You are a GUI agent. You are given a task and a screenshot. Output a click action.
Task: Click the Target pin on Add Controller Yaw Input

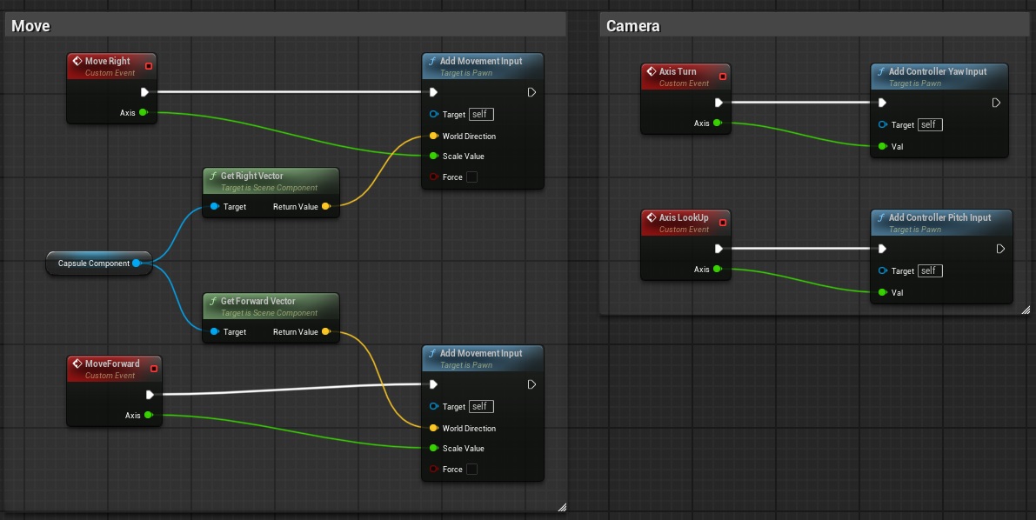[x=883, y=124]
